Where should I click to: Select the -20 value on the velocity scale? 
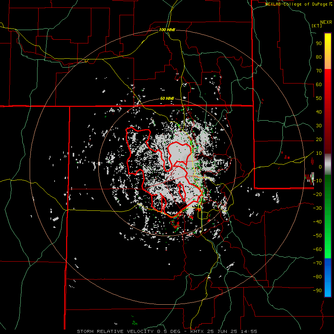[x=317, y=194]
